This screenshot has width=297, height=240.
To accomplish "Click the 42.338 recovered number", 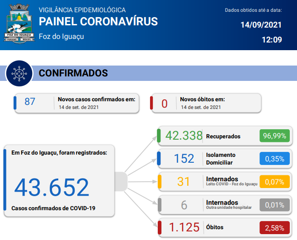I will pos(184,136).
